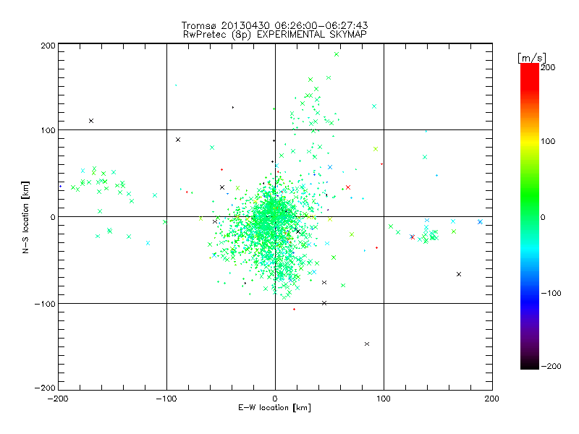The height and width of the screenshot is (434, 579).
Task: Click the y-axis '-100' tick label
Action: click(45, 304)
